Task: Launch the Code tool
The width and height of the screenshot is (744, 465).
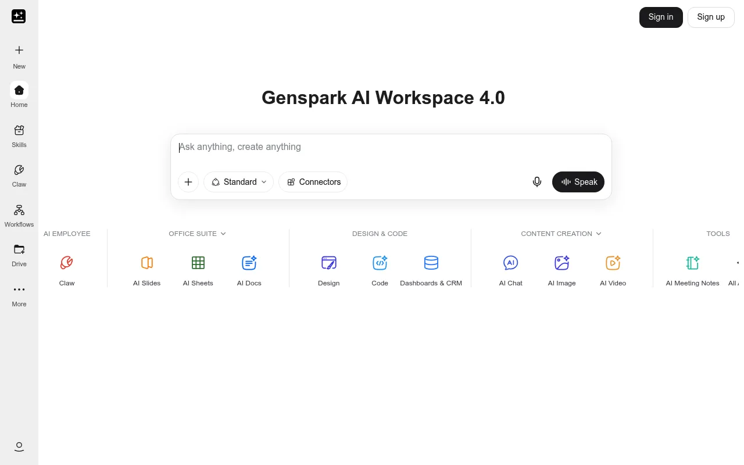Action: pyautogui.click(x=380, y=270)
